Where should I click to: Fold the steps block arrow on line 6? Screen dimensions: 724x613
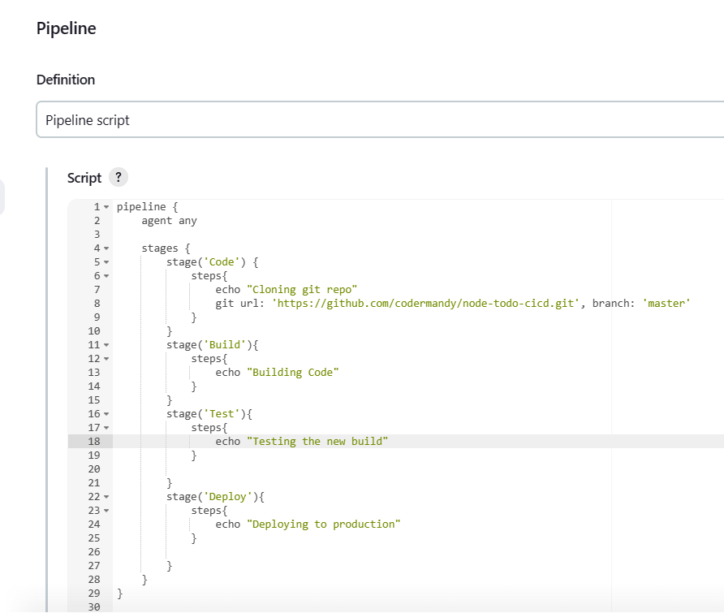(x=106, y=276)
